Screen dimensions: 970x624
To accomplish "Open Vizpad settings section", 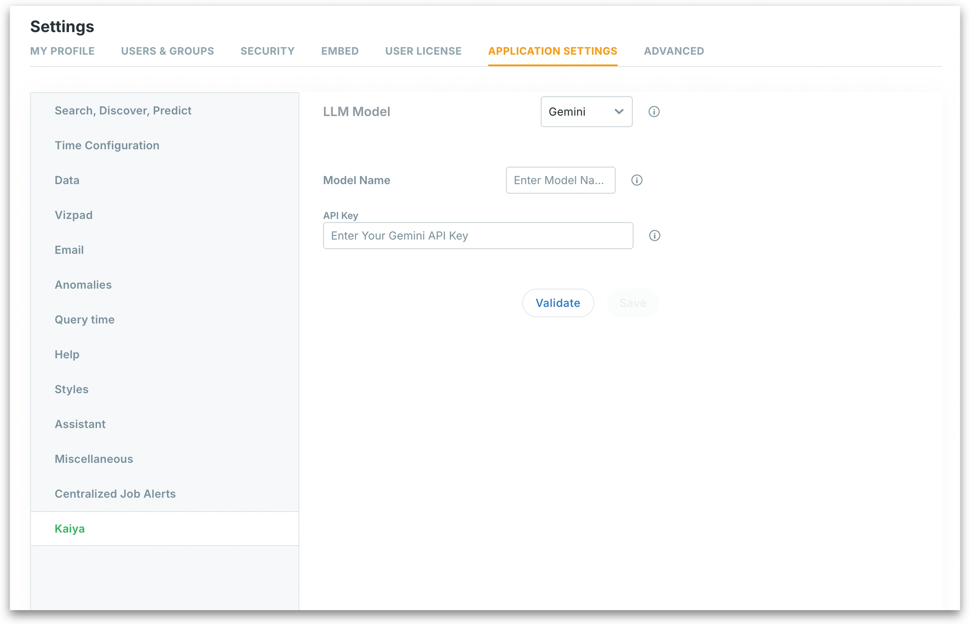I will point(74,215).
